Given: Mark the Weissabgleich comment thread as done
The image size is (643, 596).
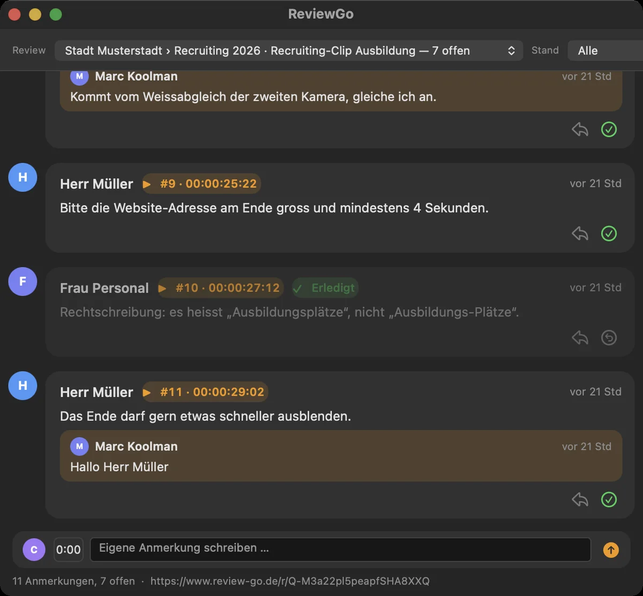Looking at the screenshot, I should pyautogui.click(x=609, y=130).
